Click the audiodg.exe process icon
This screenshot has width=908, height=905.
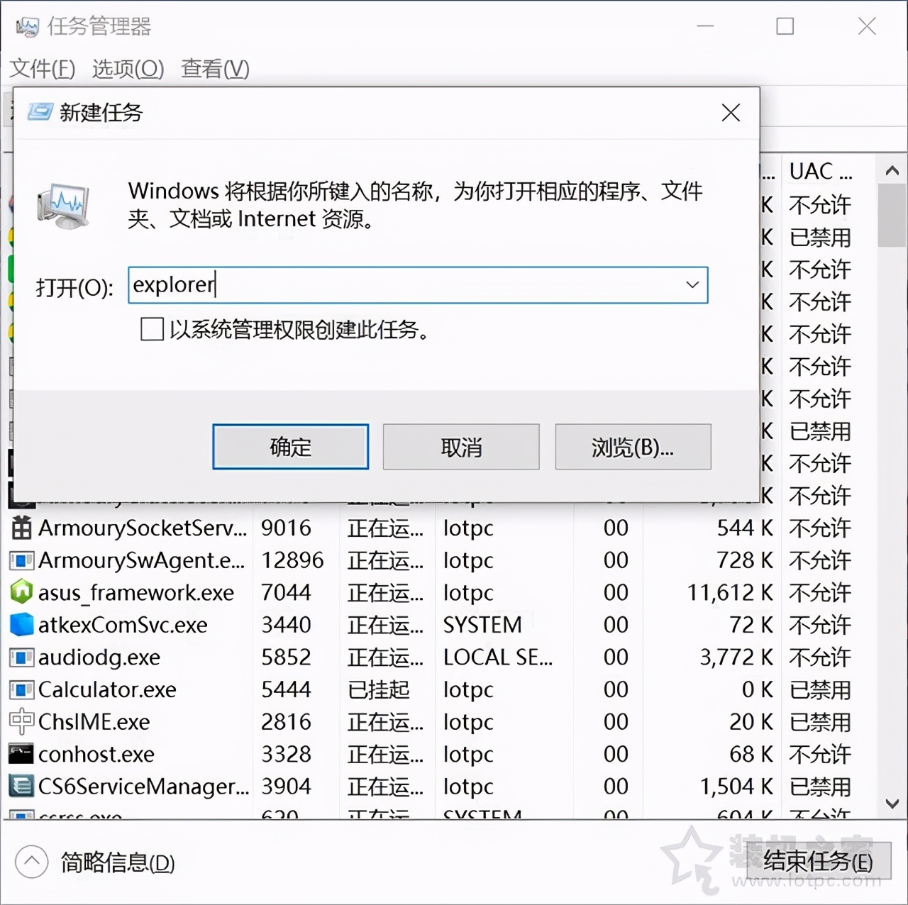pos(21,657)
